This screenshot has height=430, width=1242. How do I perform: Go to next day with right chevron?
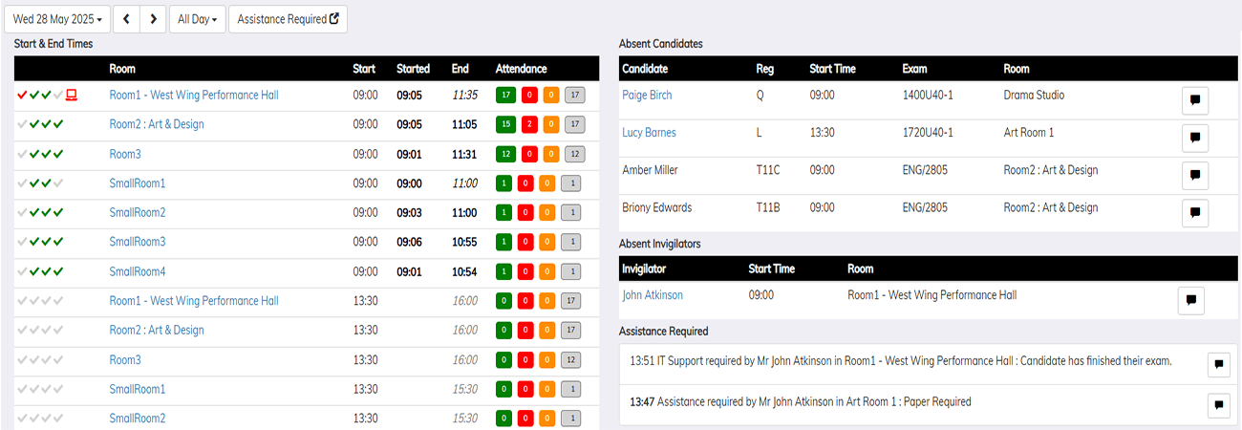[152, 19]
